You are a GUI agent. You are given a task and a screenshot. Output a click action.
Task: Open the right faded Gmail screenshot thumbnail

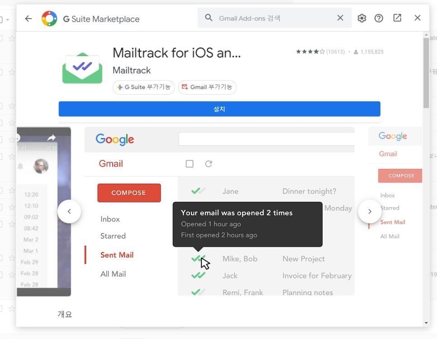point(395,184)
